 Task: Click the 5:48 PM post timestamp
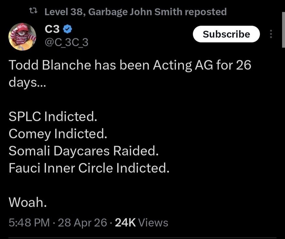[29, 223]
